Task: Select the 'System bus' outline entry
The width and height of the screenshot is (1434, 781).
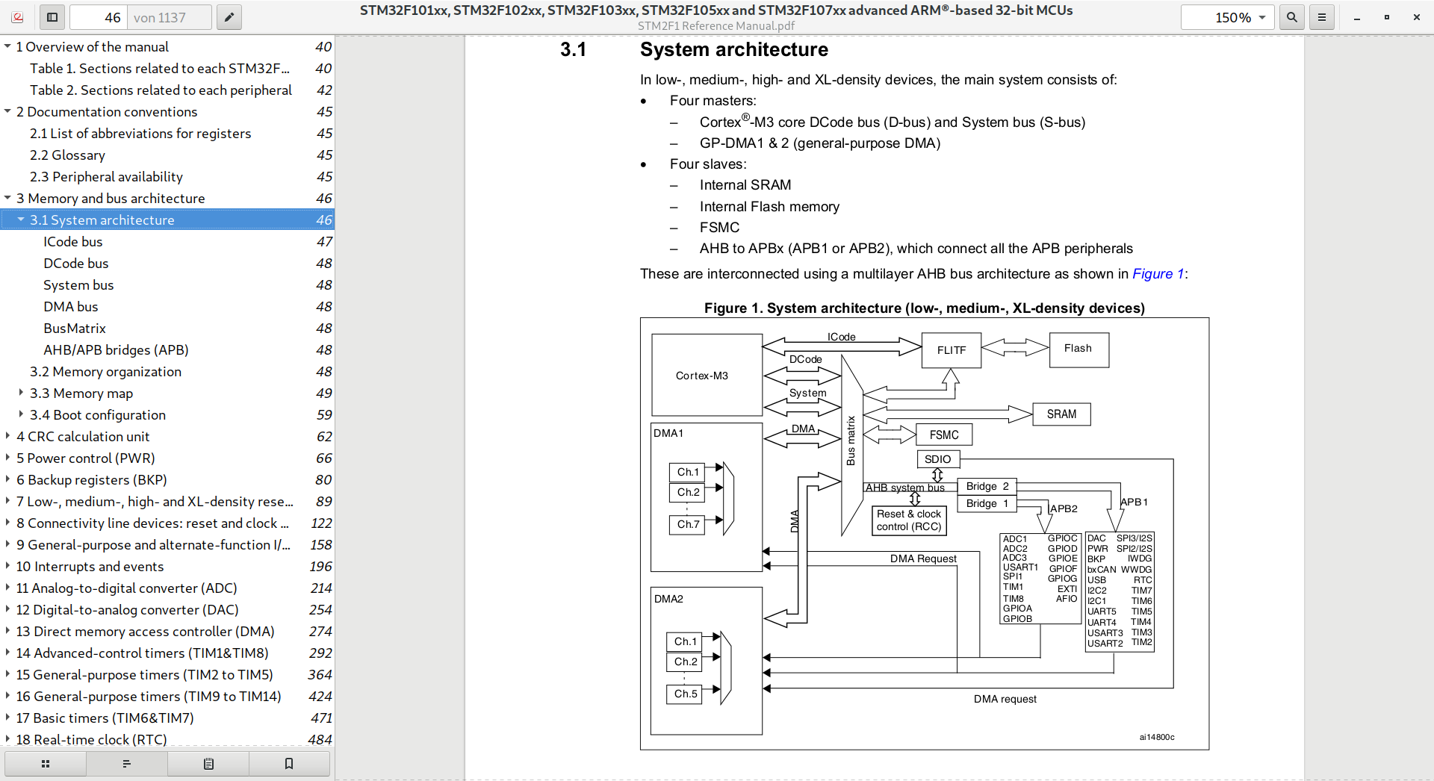Action: coord(167,284)
